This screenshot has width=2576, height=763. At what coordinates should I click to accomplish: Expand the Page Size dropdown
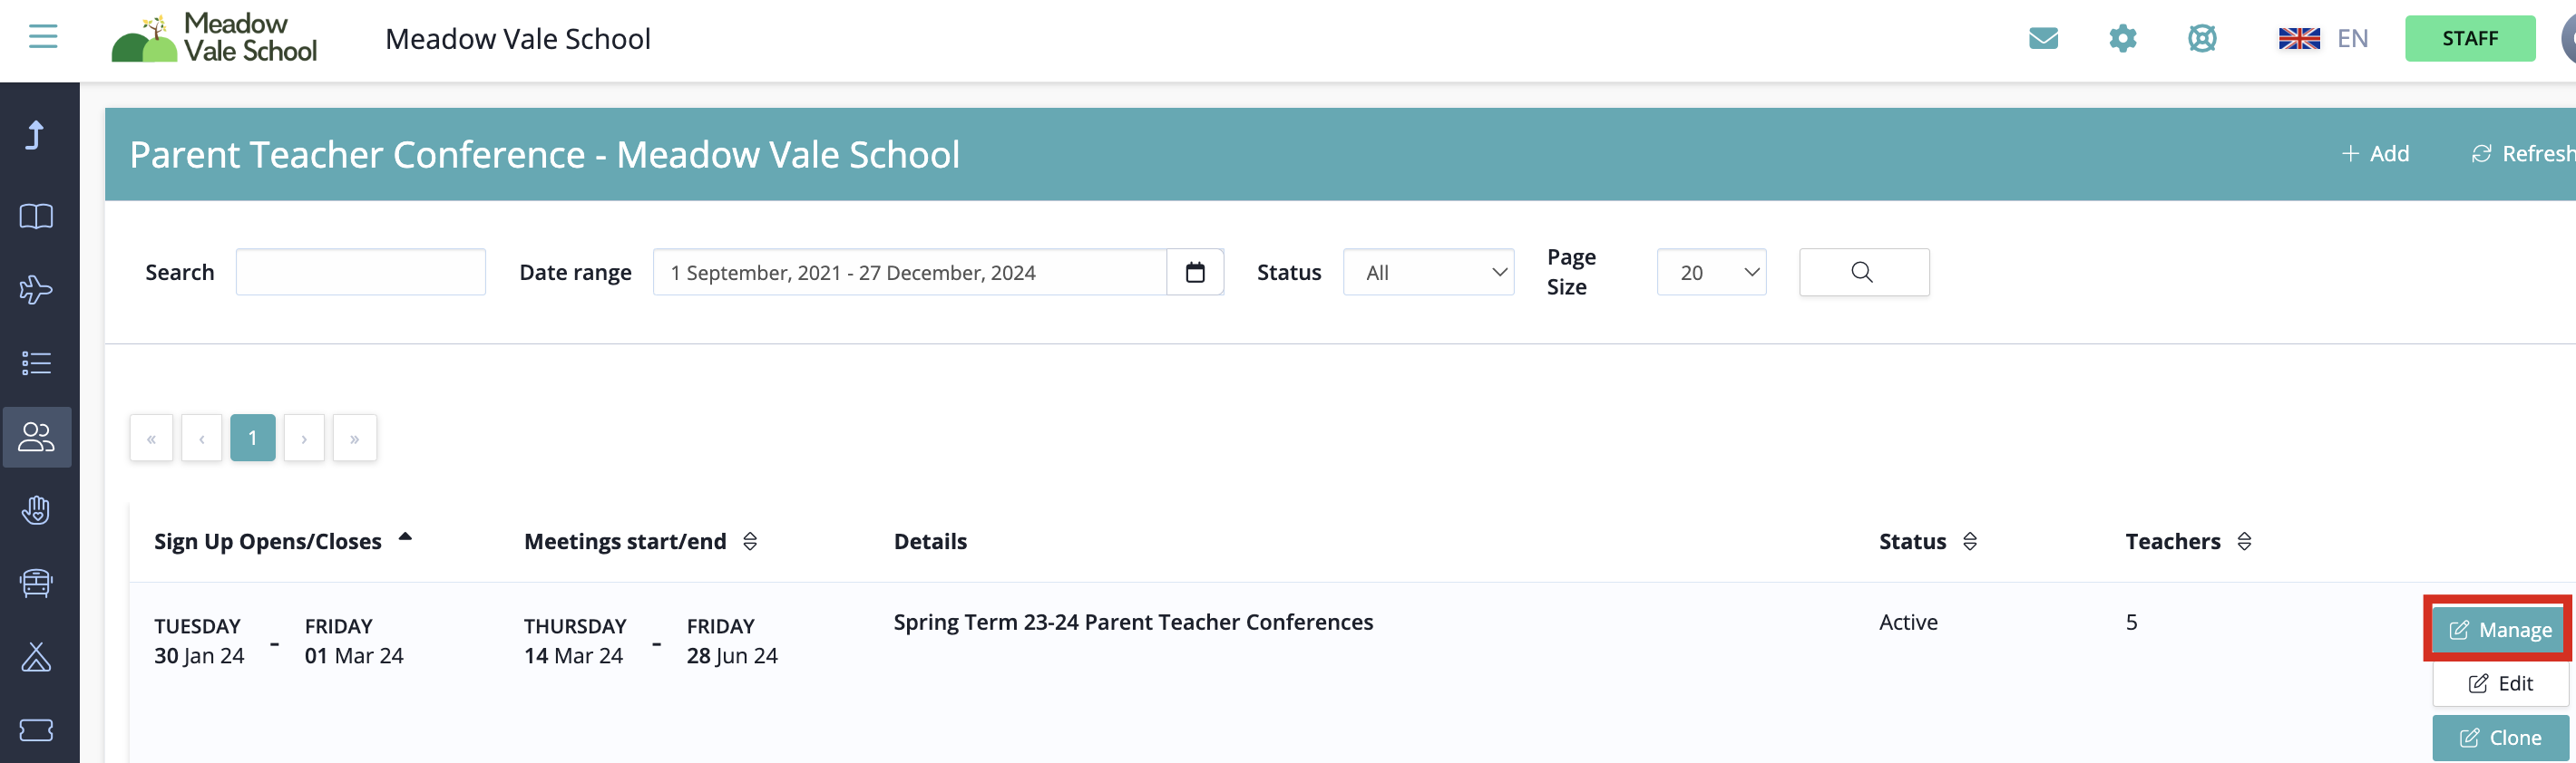point(1711,273)
